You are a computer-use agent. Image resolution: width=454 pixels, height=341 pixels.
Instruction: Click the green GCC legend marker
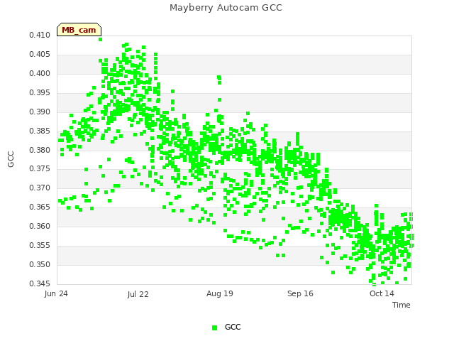coord(214,328)
